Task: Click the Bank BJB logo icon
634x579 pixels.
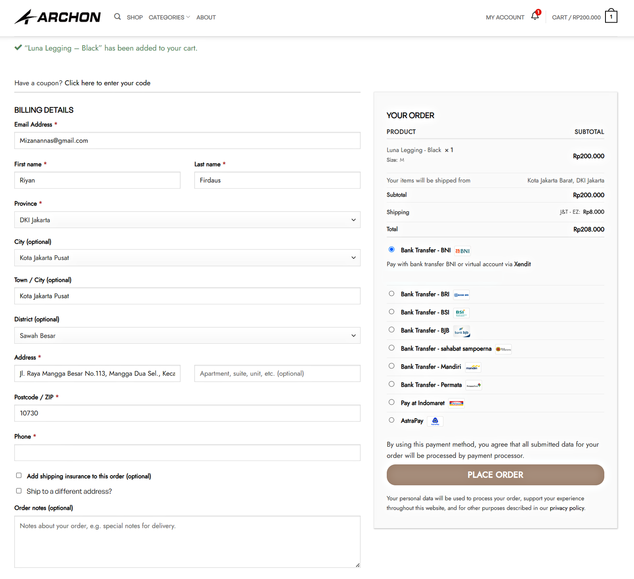Action: pyautogui.click(x=462, y=331)
